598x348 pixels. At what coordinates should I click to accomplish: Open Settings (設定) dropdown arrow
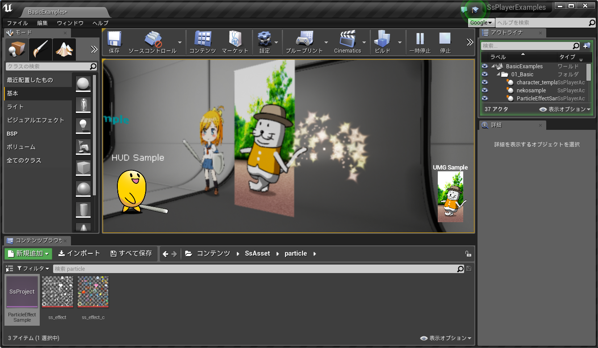pos(276,42)
